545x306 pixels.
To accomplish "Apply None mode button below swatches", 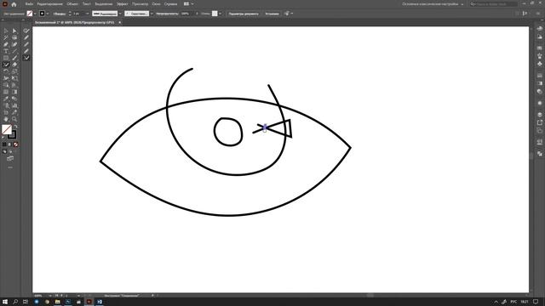I will click(15, 144).
